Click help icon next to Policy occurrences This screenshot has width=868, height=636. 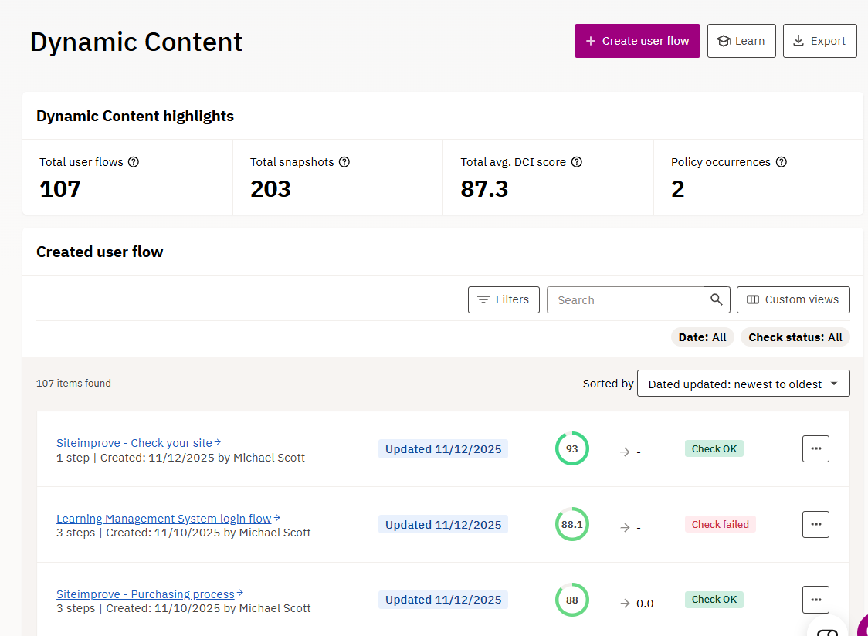click(782, 162)
